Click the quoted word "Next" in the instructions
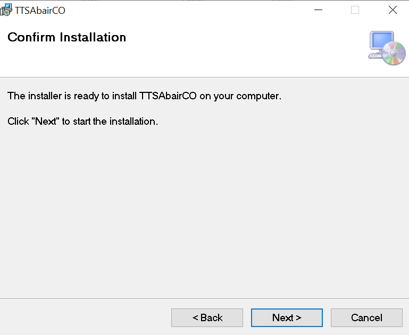 [x=45, y=122]
